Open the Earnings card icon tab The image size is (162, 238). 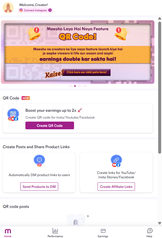(103, 233)
